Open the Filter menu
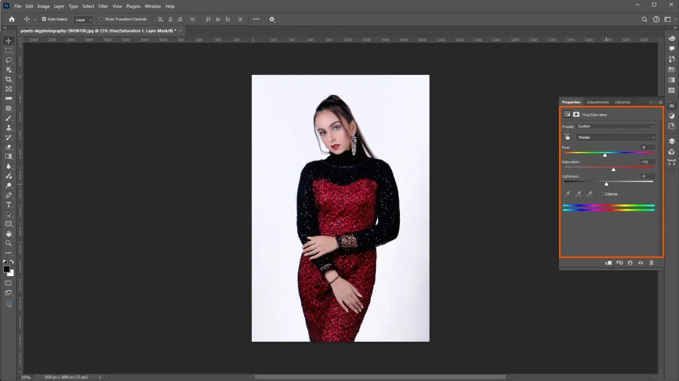This screenshot has width=679, height=381. click(103, 6)
